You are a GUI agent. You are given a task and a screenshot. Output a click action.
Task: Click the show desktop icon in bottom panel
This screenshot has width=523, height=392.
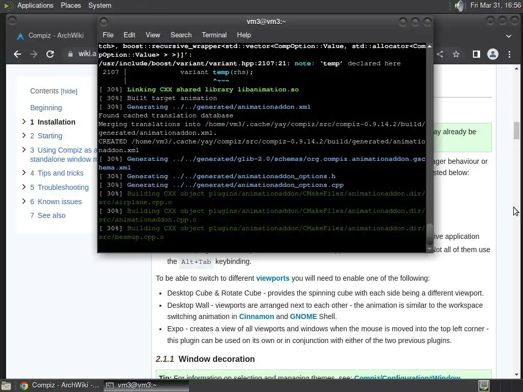[6, 386]
